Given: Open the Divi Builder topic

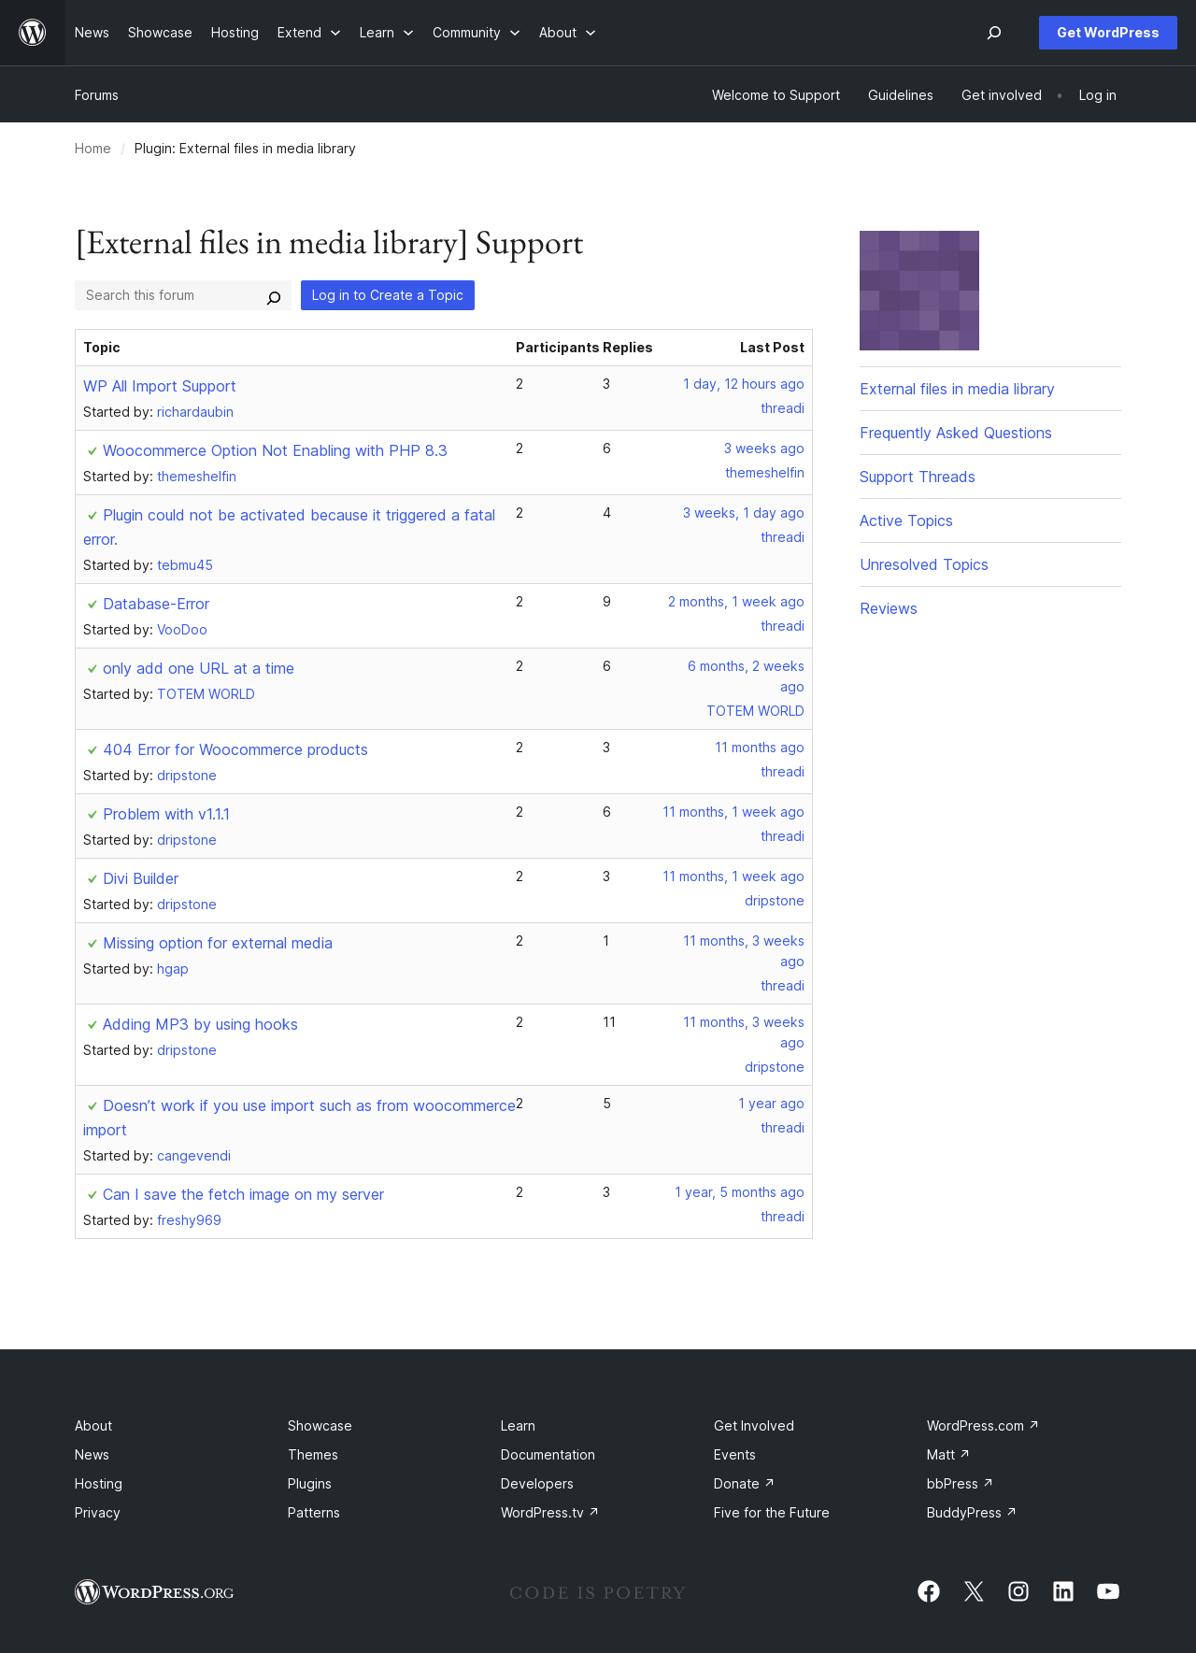Looking at the screenshot, I should coord(141,878).
